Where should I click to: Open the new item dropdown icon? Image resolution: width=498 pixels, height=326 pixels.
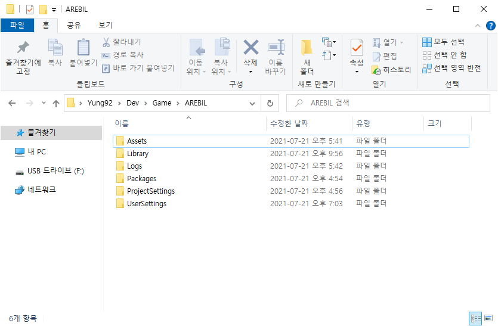pos(329,42)
